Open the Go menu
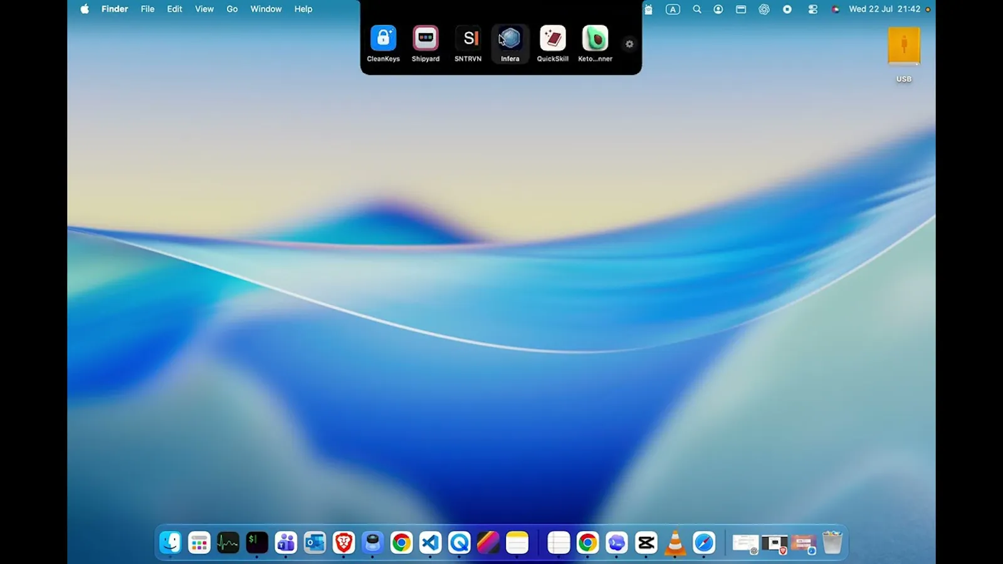The width and height of the screenshot is (1003, 564). [x=232, y=9]
